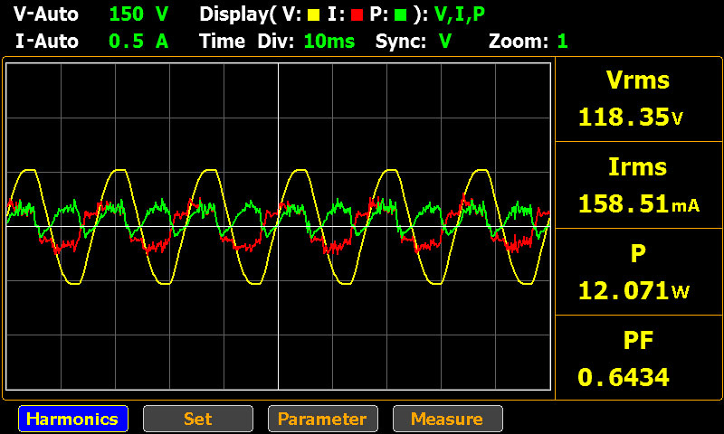Click the red current color swatch
This screenshot has width=724, height=434.
tap(357, 15)
